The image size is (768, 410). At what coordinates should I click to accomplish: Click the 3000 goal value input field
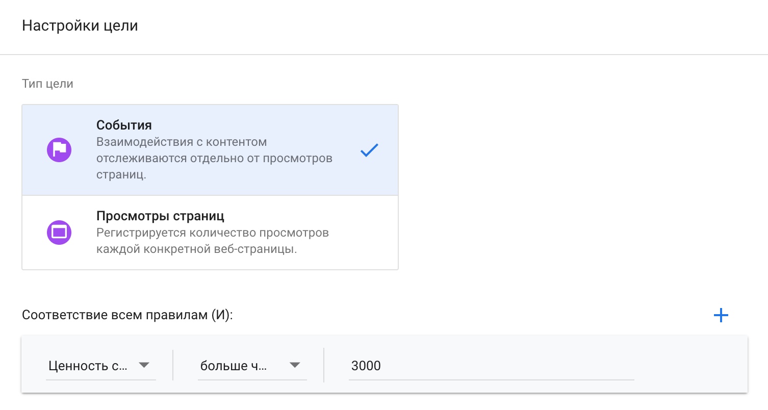pos(491,366)
